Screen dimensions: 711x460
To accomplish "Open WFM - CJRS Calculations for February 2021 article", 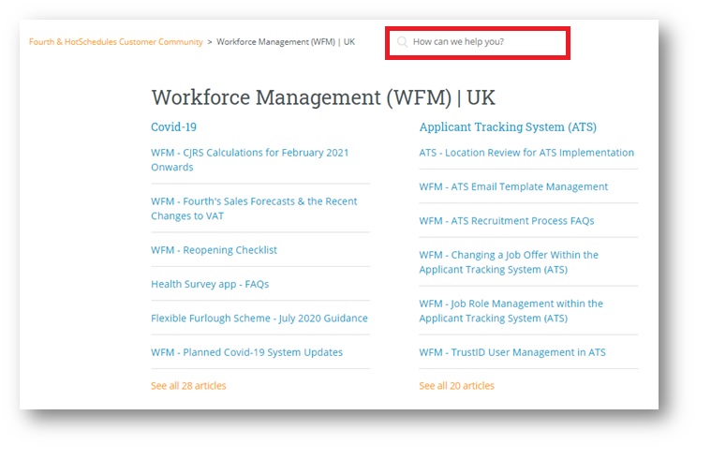I will [250, 159].
